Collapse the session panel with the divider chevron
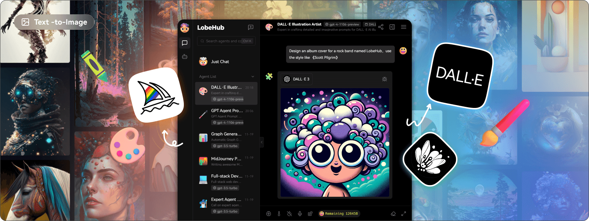 click(x=262, y=142)
